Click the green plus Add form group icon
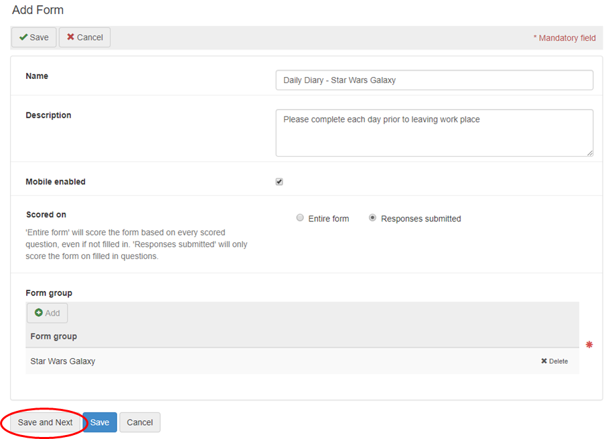 (39, 313)
